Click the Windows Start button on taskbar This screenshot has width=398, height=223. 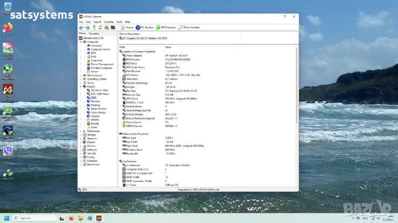pyautogui.click(x=7, y=218)
